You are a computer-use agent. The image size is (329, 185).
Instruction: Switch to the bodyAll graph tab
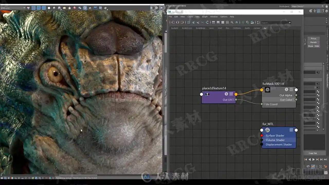pyautogui.click(x=175, y=28)
